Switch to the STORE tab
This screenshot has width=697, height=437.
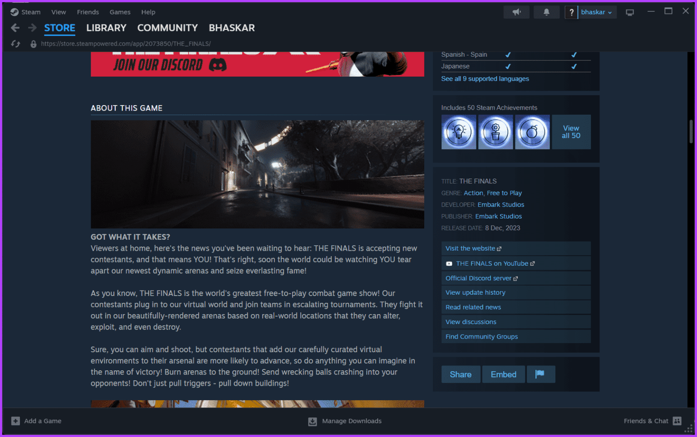pos(60,28)
